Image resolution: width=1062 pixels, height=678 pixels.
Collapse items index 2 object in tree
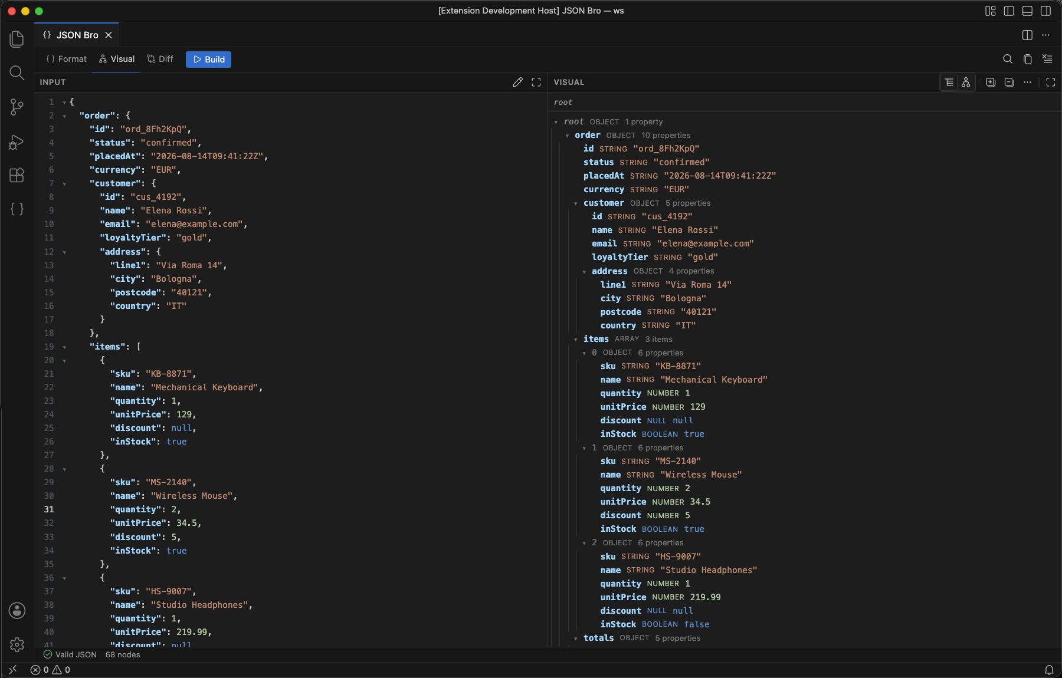pos(584,543)
